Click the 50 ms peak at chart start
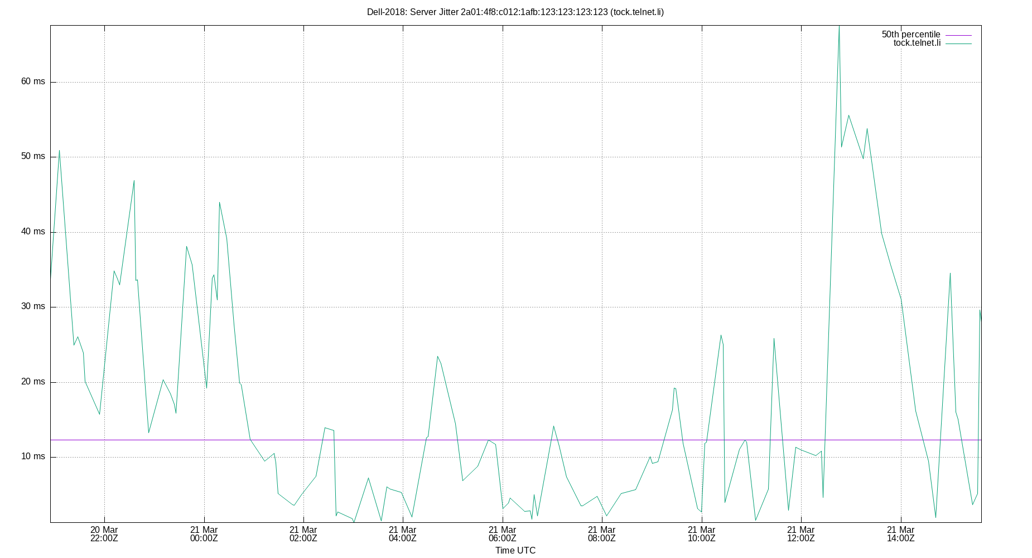 (x=59, y=151)
